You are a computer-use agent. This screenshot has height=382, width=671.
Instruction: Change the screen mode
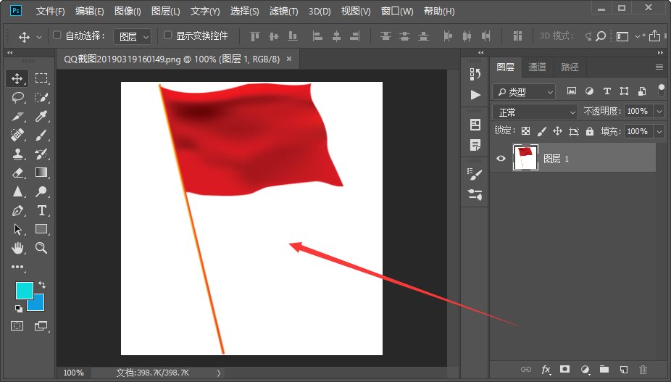41,326
